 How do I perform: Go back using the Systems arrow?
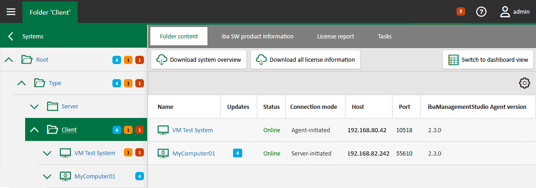pos(11,36)
